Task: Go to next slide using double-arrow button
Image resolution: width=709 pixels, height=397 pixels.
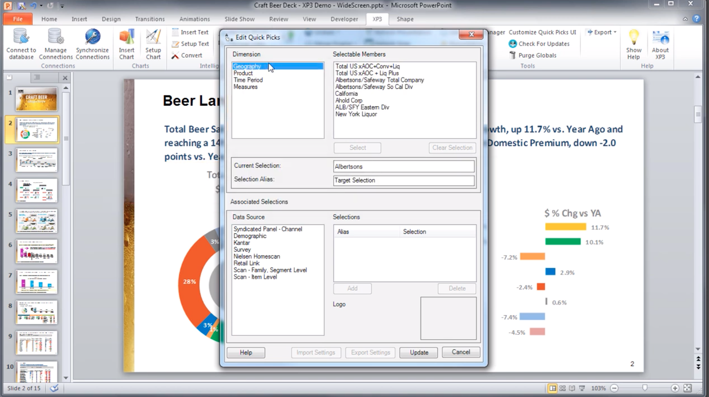Action: pos(698,367)
